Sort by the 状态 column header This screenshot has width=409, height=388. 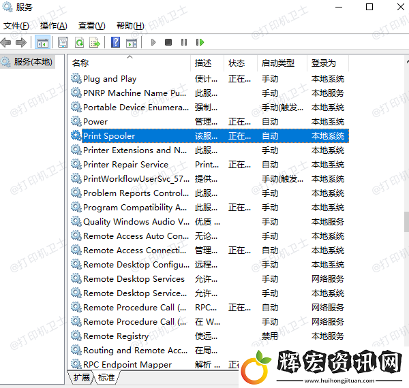point(241,63)
